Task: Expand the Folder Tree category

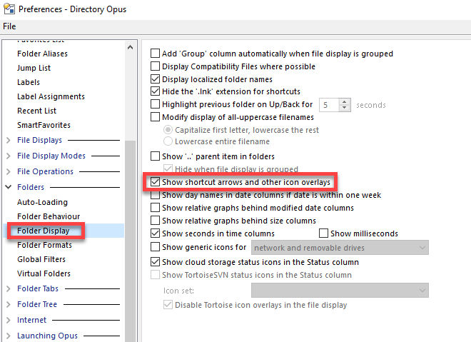Action: click(x=9, y=304)
